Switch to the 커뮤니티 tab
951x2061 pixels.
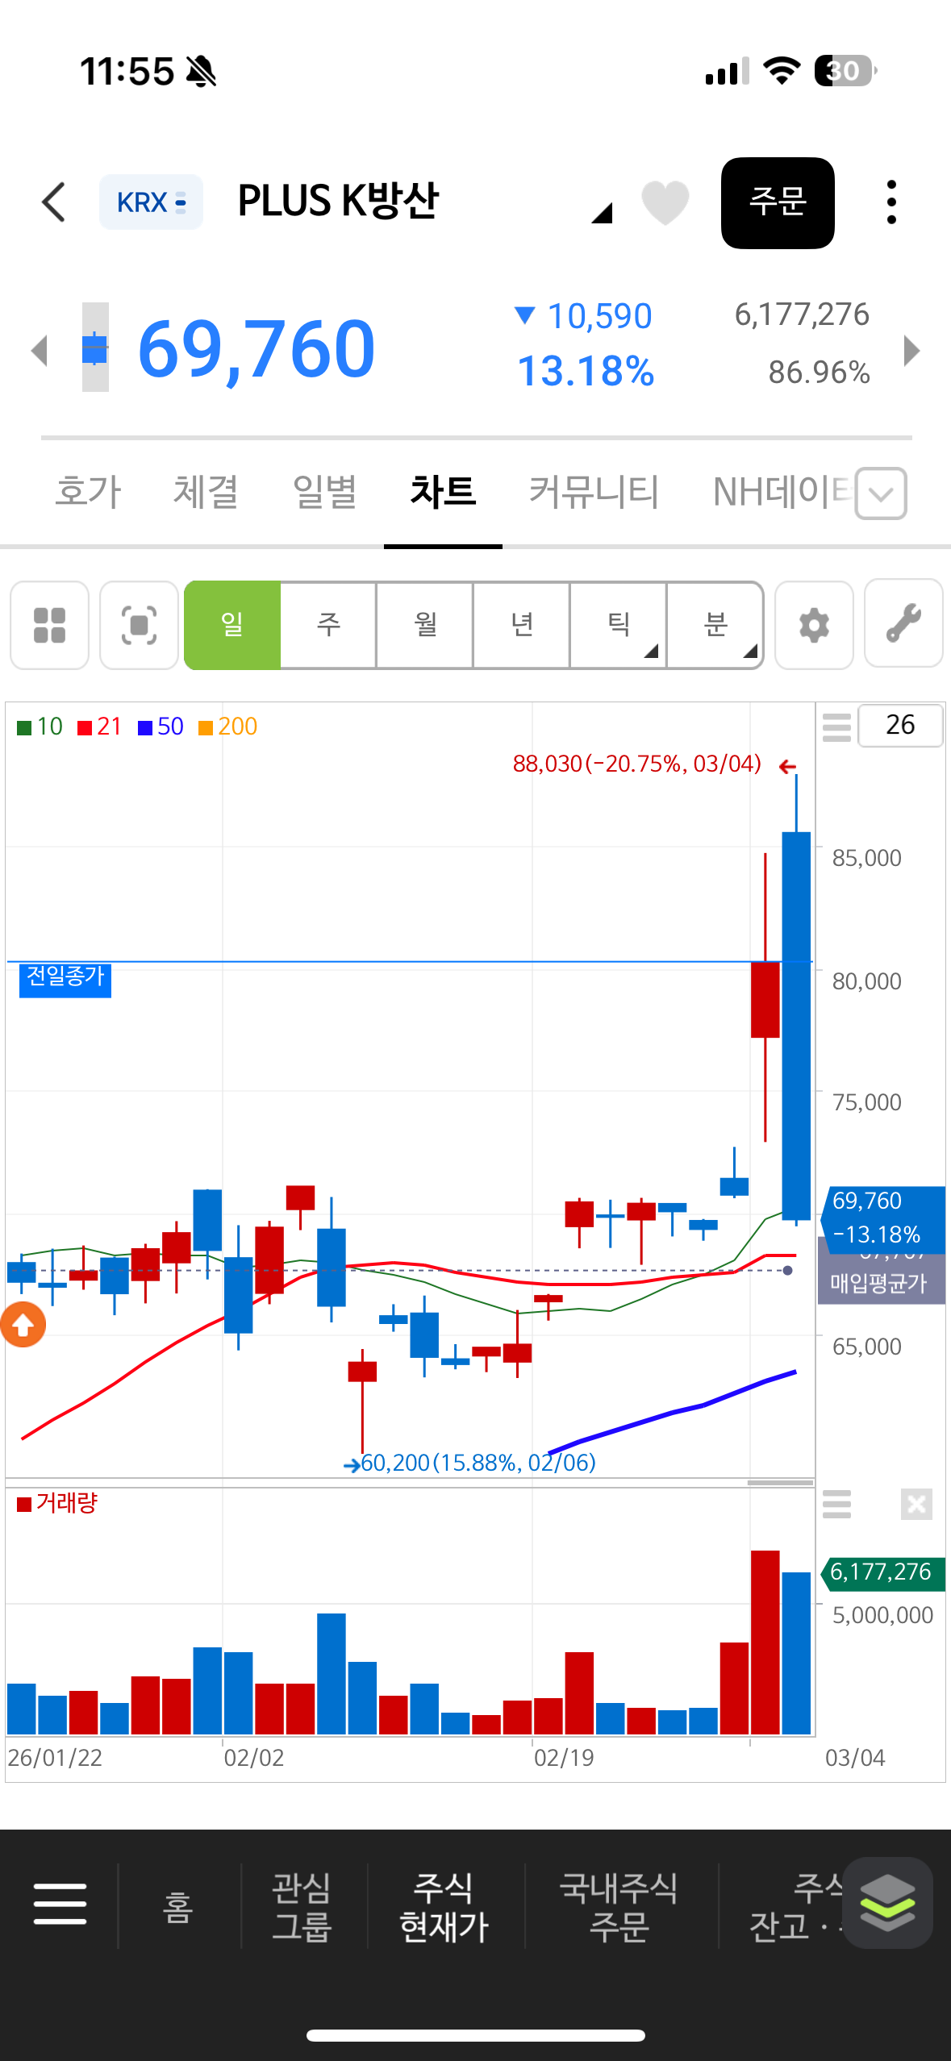594,491
